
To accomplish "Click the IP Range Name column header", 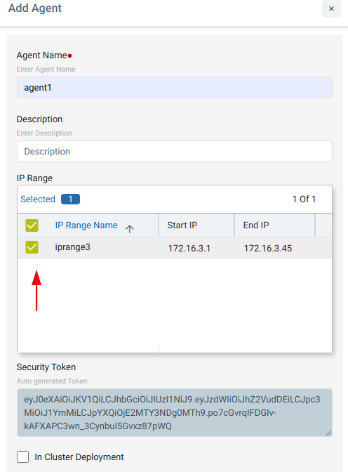I will [x=86, y=225].
